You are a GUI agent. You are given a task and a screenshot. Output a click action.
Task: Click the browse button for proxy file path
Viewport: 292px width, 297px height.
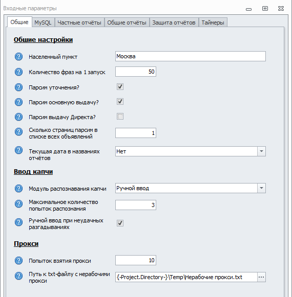click(x=261, y=277)
